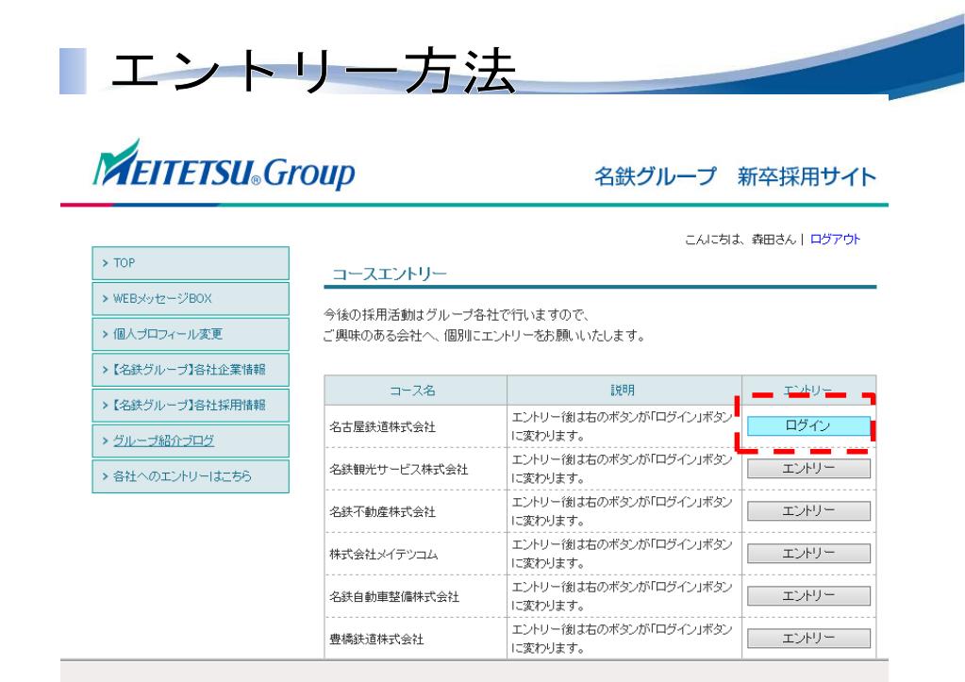Screen dimensions: 965x682
Task: Click the 名鉄グループ 新卒採用サイト title text
Action: click(x=735, y=176)
